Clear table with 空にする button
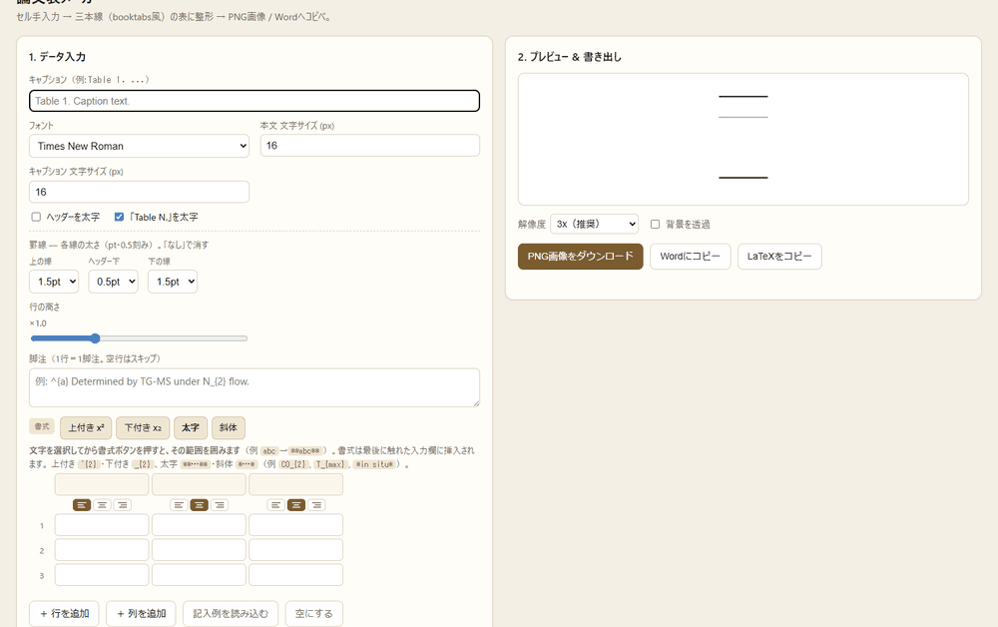 [x=313, y=614]
